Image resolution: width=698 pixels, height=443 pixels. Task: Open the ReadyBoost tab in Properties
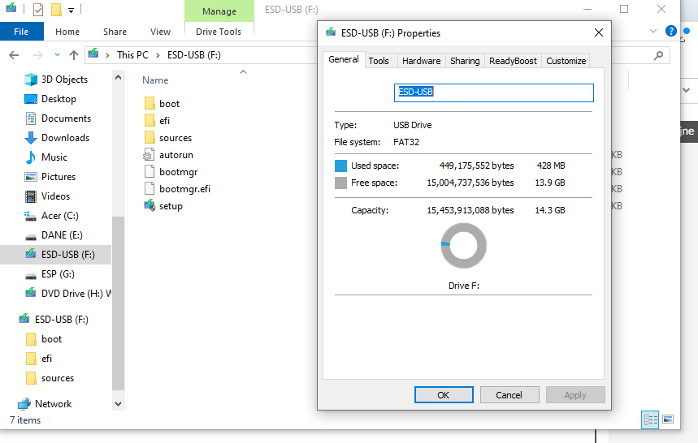[x=513, y=61]
